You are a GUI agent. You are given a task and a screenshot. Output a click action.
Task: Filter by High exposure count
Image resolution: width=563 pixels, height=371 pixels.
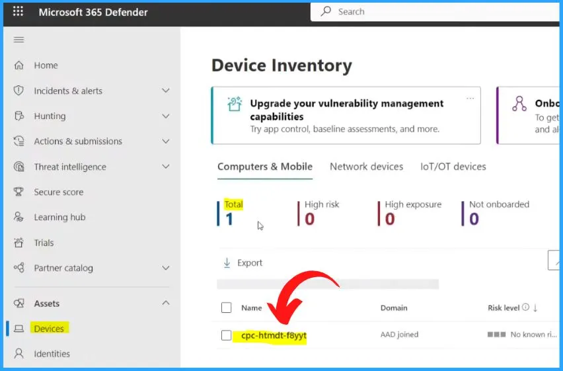[x=409, y=213]
